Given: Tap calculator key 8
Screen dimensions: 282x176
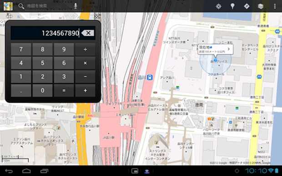Looking at the screenshot, I should pos(42,49).
